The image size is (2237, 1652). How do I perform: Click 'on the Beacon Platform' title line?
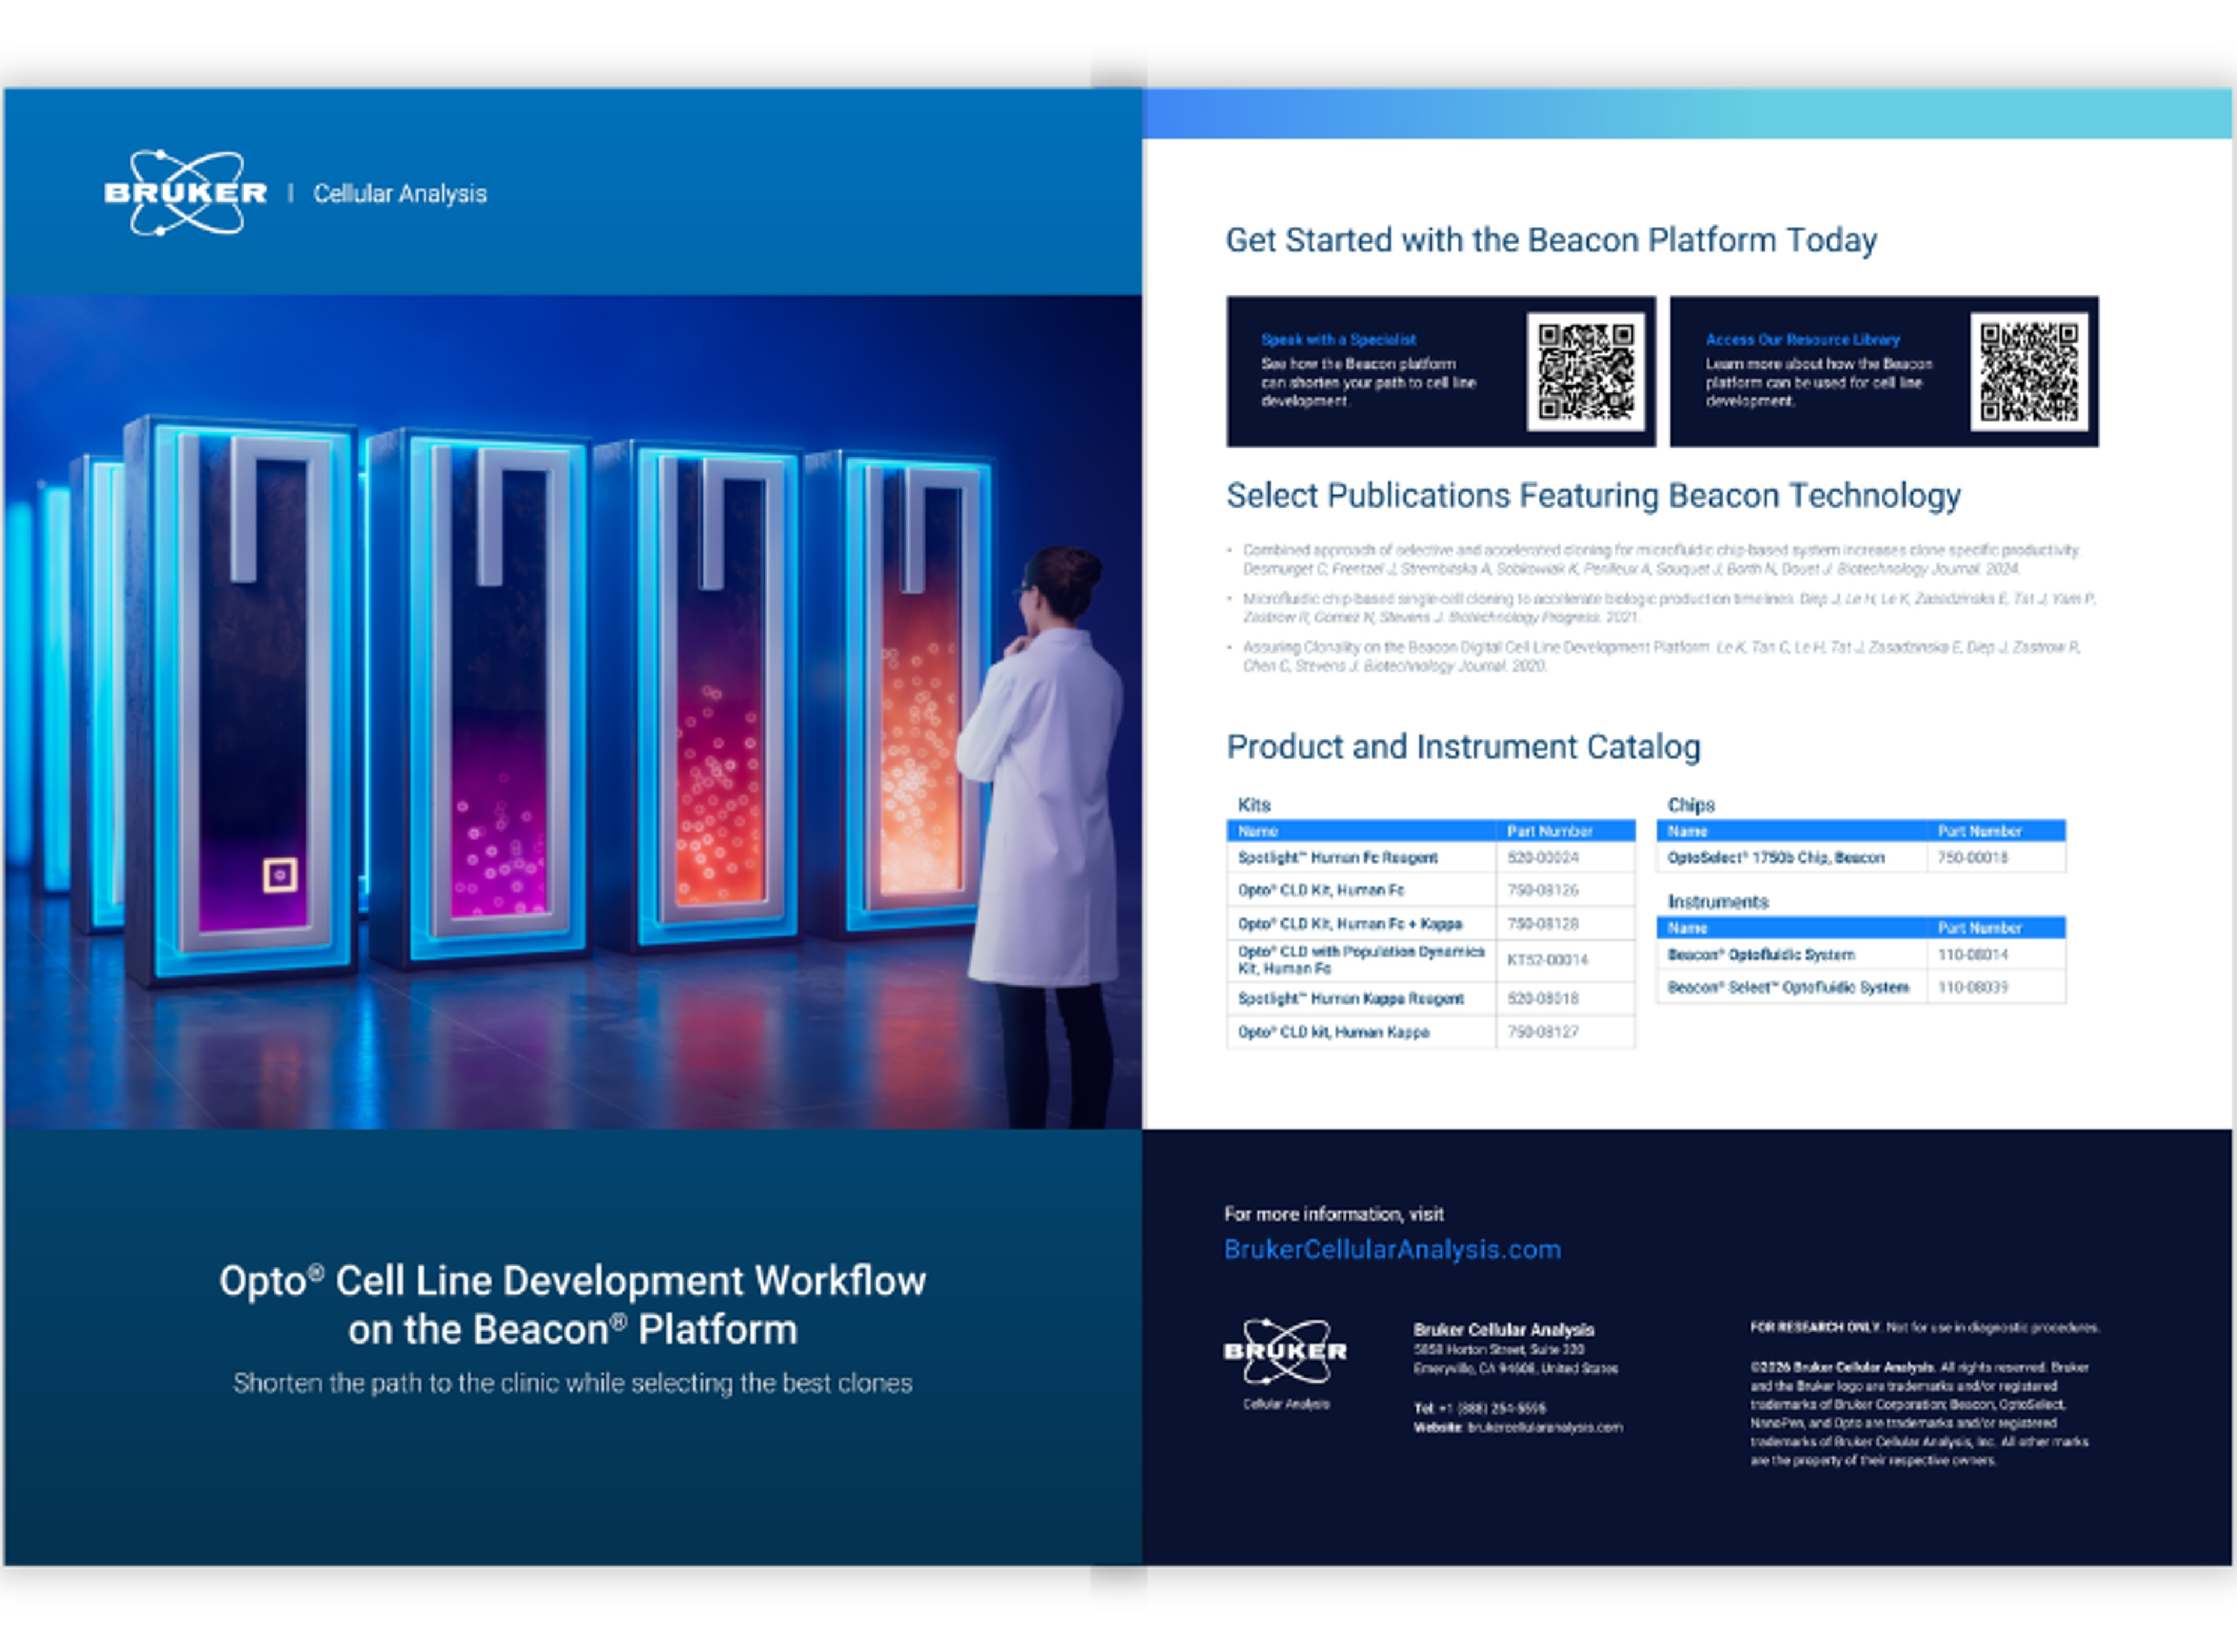573,1330
